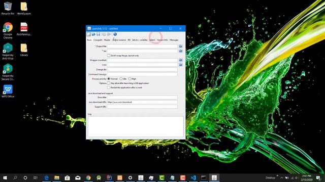Switch to the Basic tab

[x=89, y=40]
